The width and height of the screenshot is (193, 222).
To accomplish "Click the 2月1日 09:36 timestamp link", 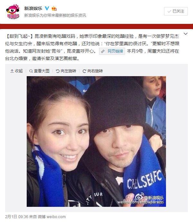I will coord(17,217).
